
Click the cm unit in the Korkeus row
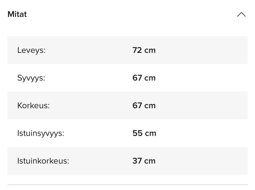coord(150,105)
